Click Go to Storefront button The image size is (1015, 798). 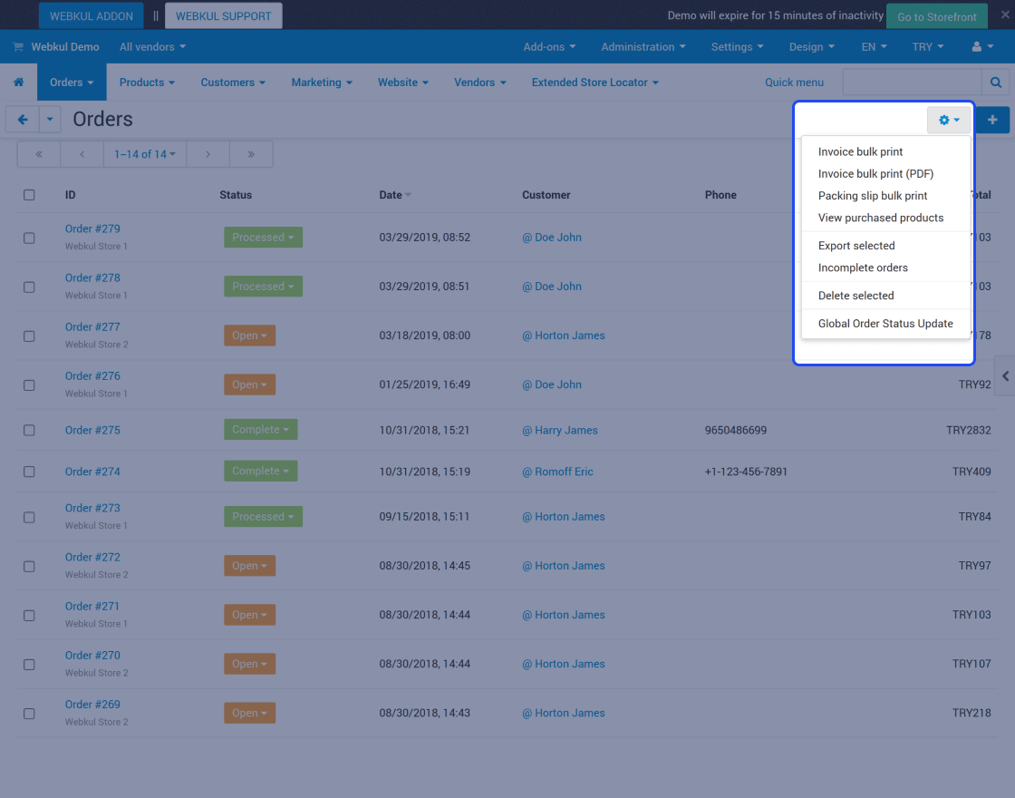point(937,17)
